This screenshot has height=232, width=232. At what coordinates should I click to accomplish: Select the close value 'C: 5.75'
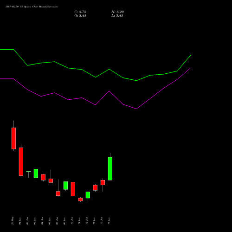80,12
